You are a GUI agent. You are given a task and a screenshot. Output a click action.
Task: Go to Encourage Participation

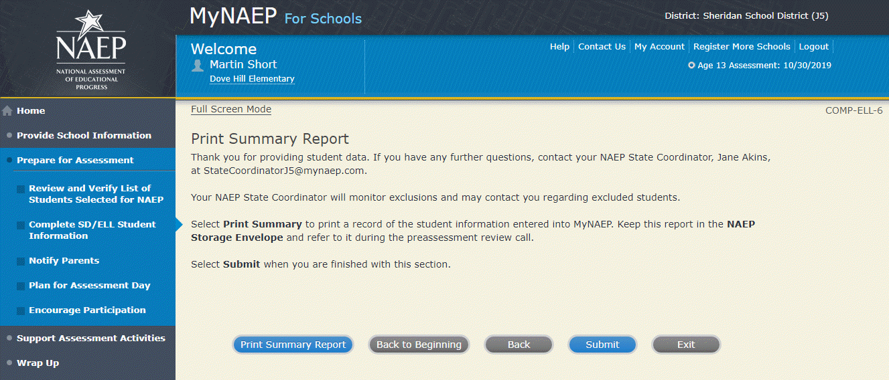click(x=87, y=310)
